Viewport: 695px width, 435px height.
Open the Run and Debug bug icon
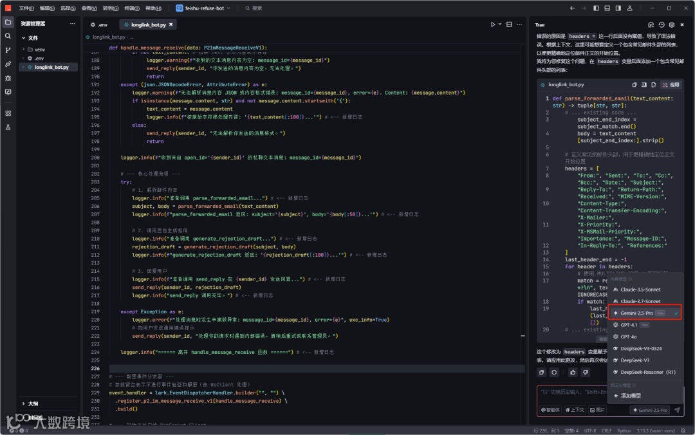tap(8, 78)
